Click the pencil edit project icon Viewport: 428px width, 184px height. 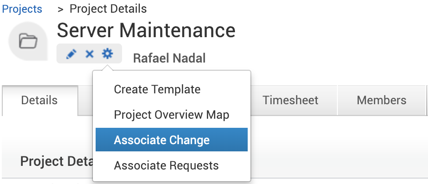tap(71, 54)
